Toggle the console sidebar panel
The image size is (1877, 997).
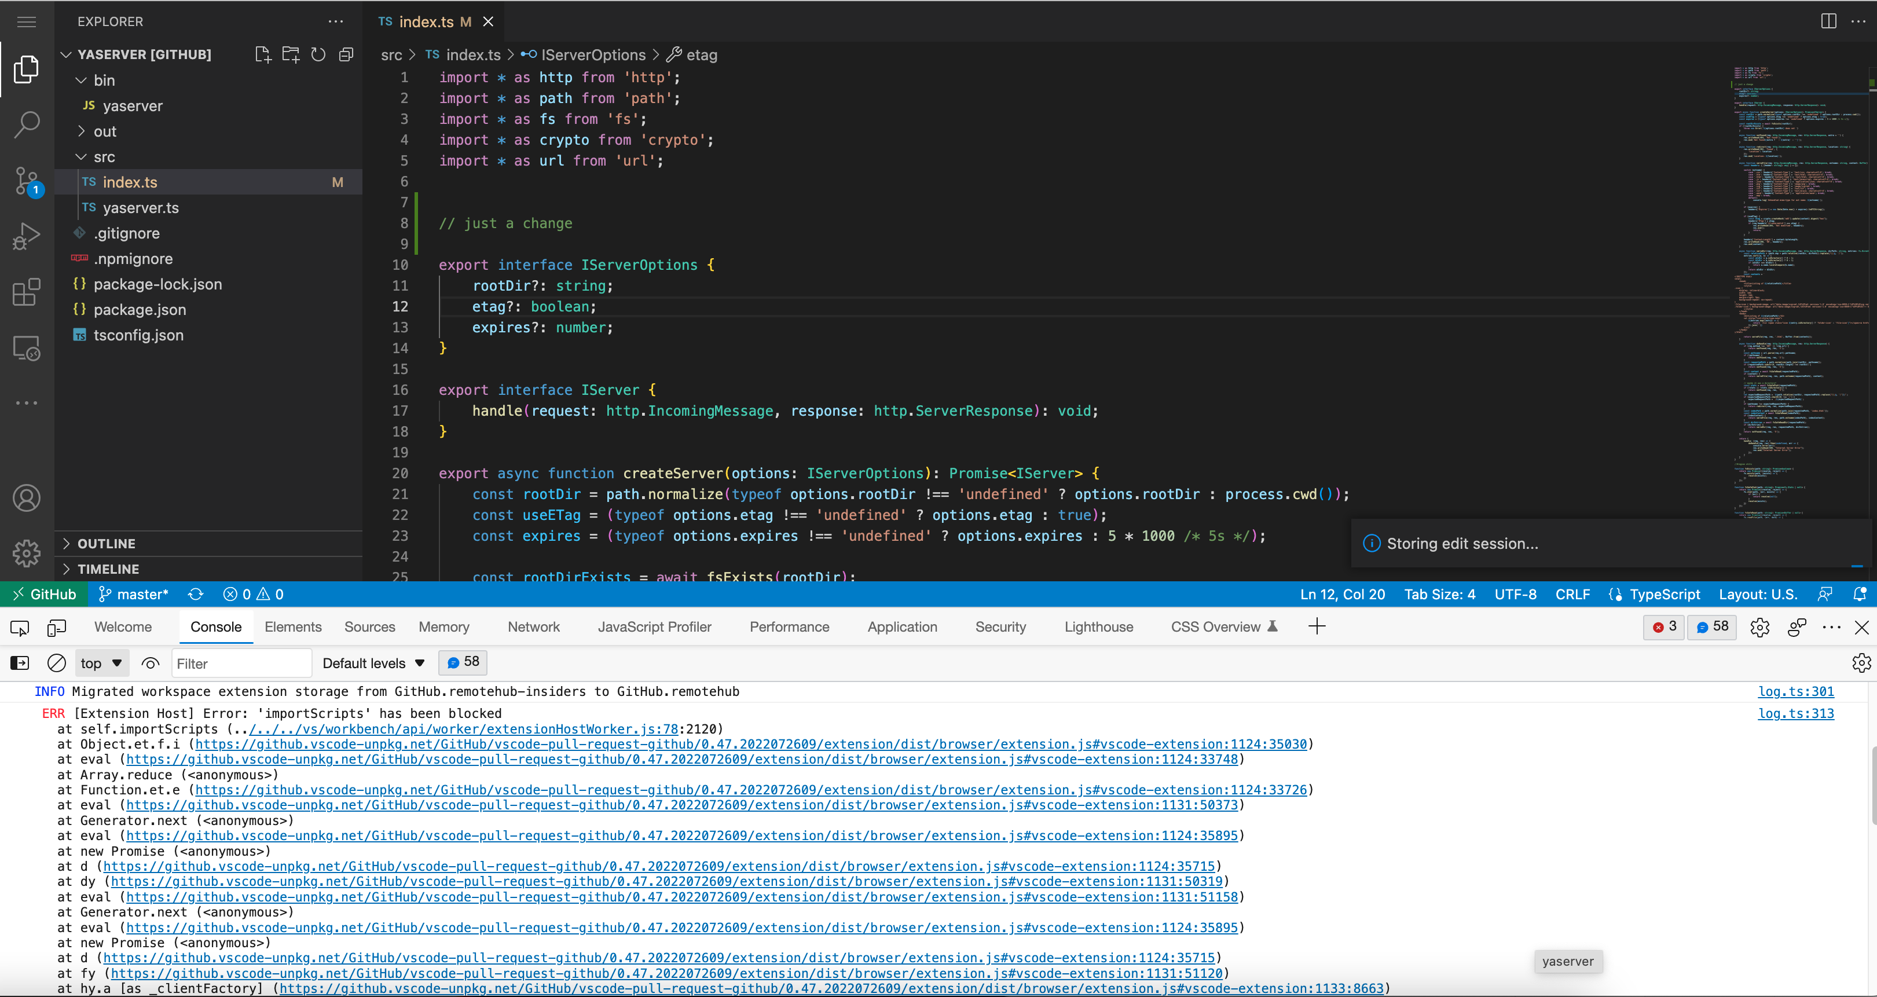click(x=19, y=662)
